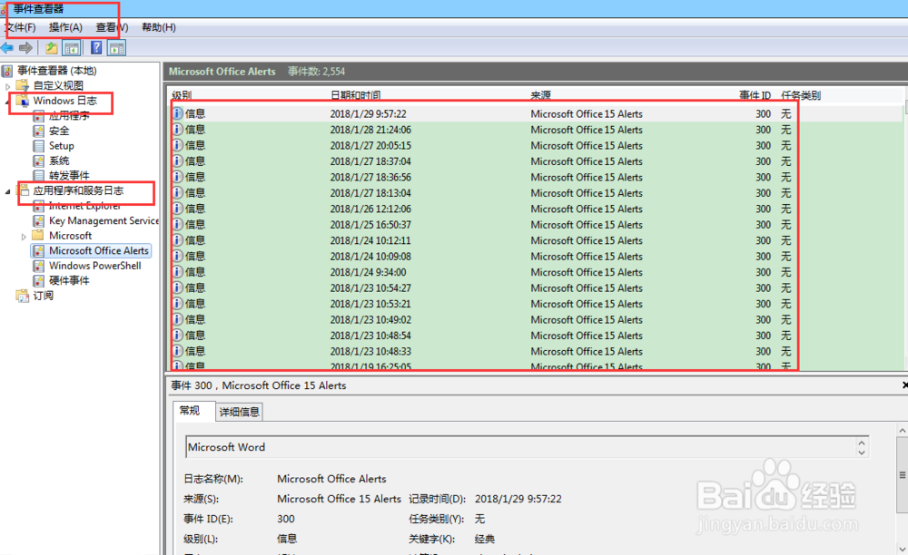The image size is (908, 555).
Task: Open the Setup log
Action: point(62,146)
